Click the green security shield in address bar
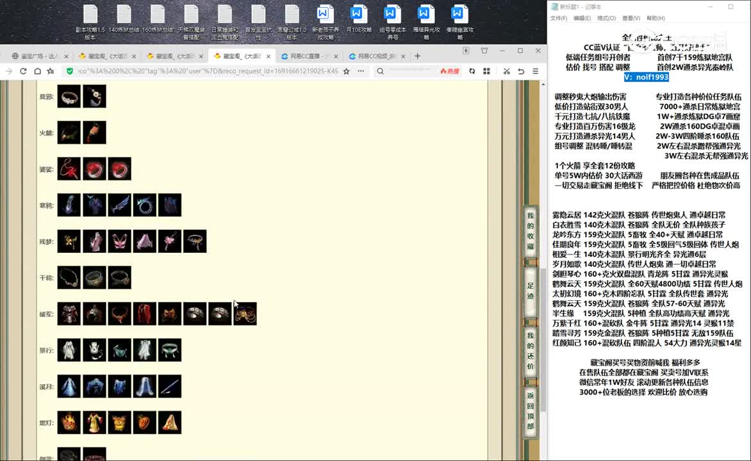 coord(70,71)
